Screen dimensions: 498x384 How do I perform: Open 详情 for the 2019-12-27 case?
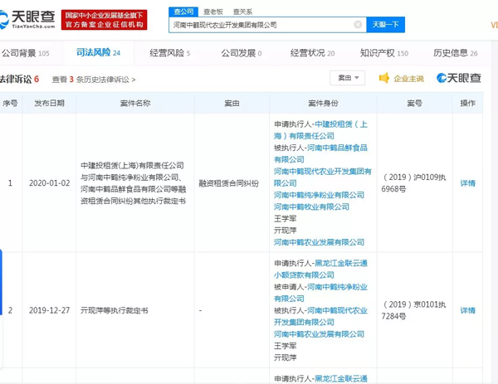coord(468,311)
